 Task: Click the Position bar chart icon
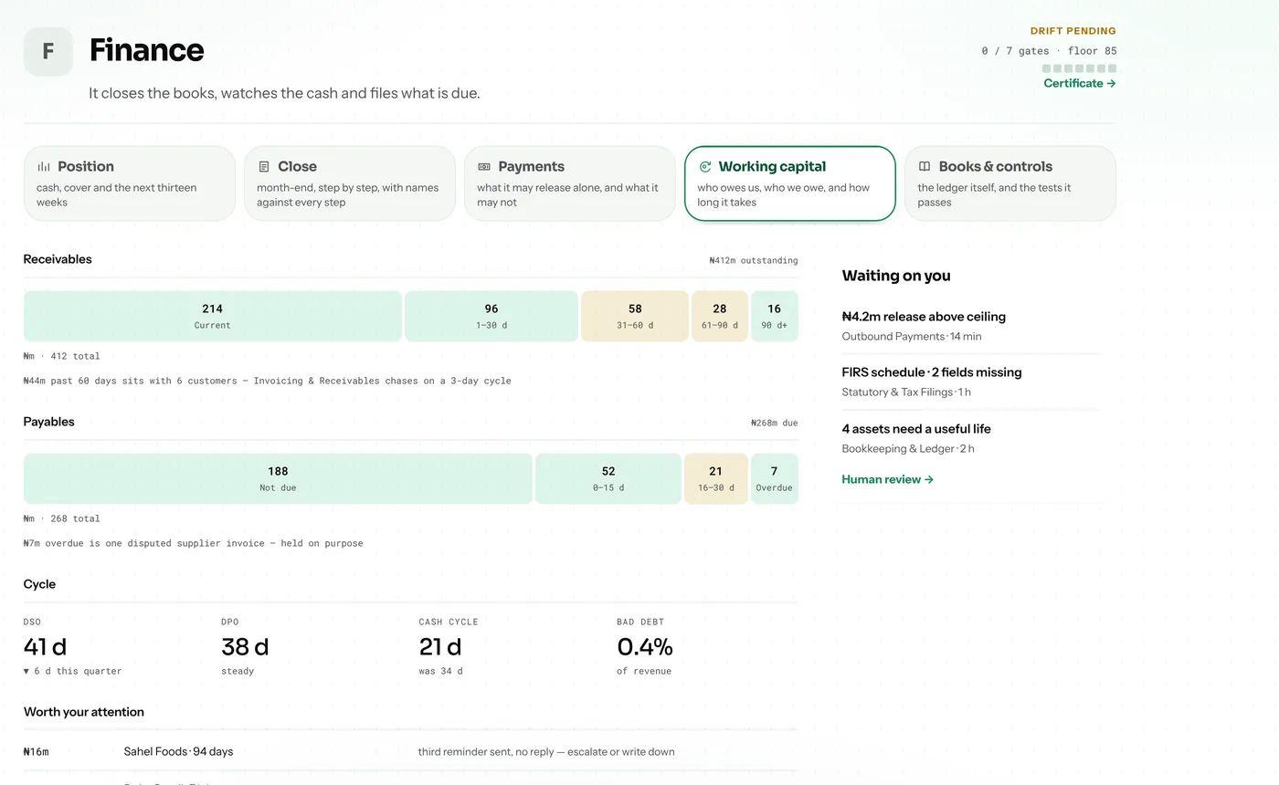[x=44, y=167]
